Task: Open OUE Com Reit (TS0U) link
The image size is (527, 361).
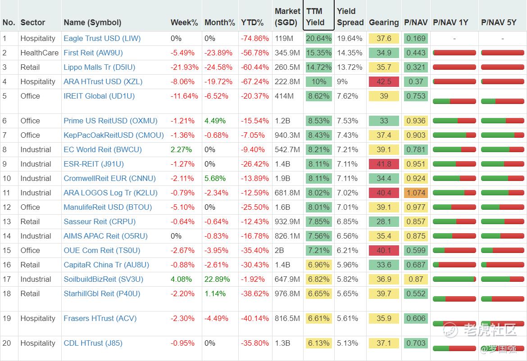Action: click(102, 251)
